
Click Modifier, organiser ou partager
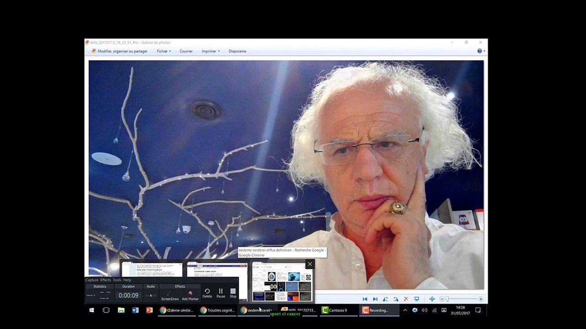(x=119, y=51)
